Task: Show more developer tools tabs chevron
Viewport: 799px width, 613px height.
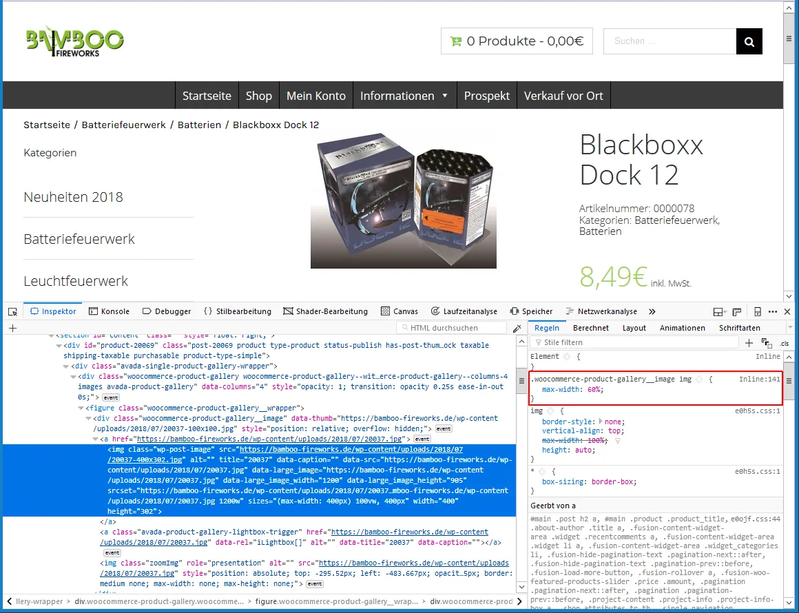Action: (x=652, y=311)
